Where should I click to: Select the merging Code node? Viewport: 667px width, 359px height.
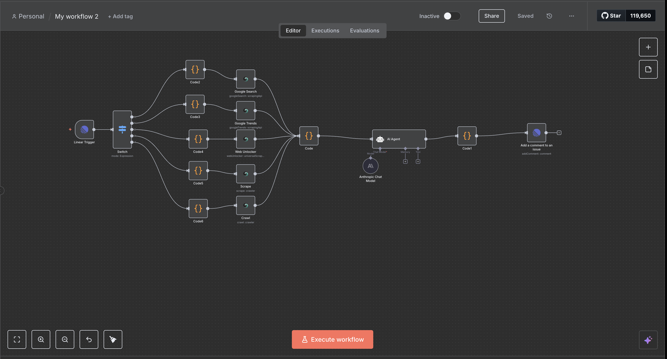pos(309,136)
